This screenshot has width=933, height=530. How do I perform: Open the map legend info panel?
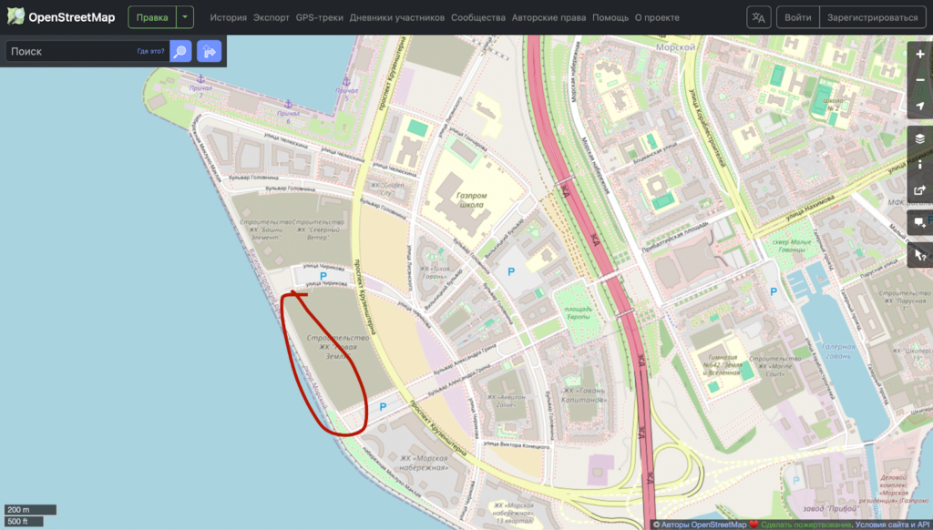[919, 165]
